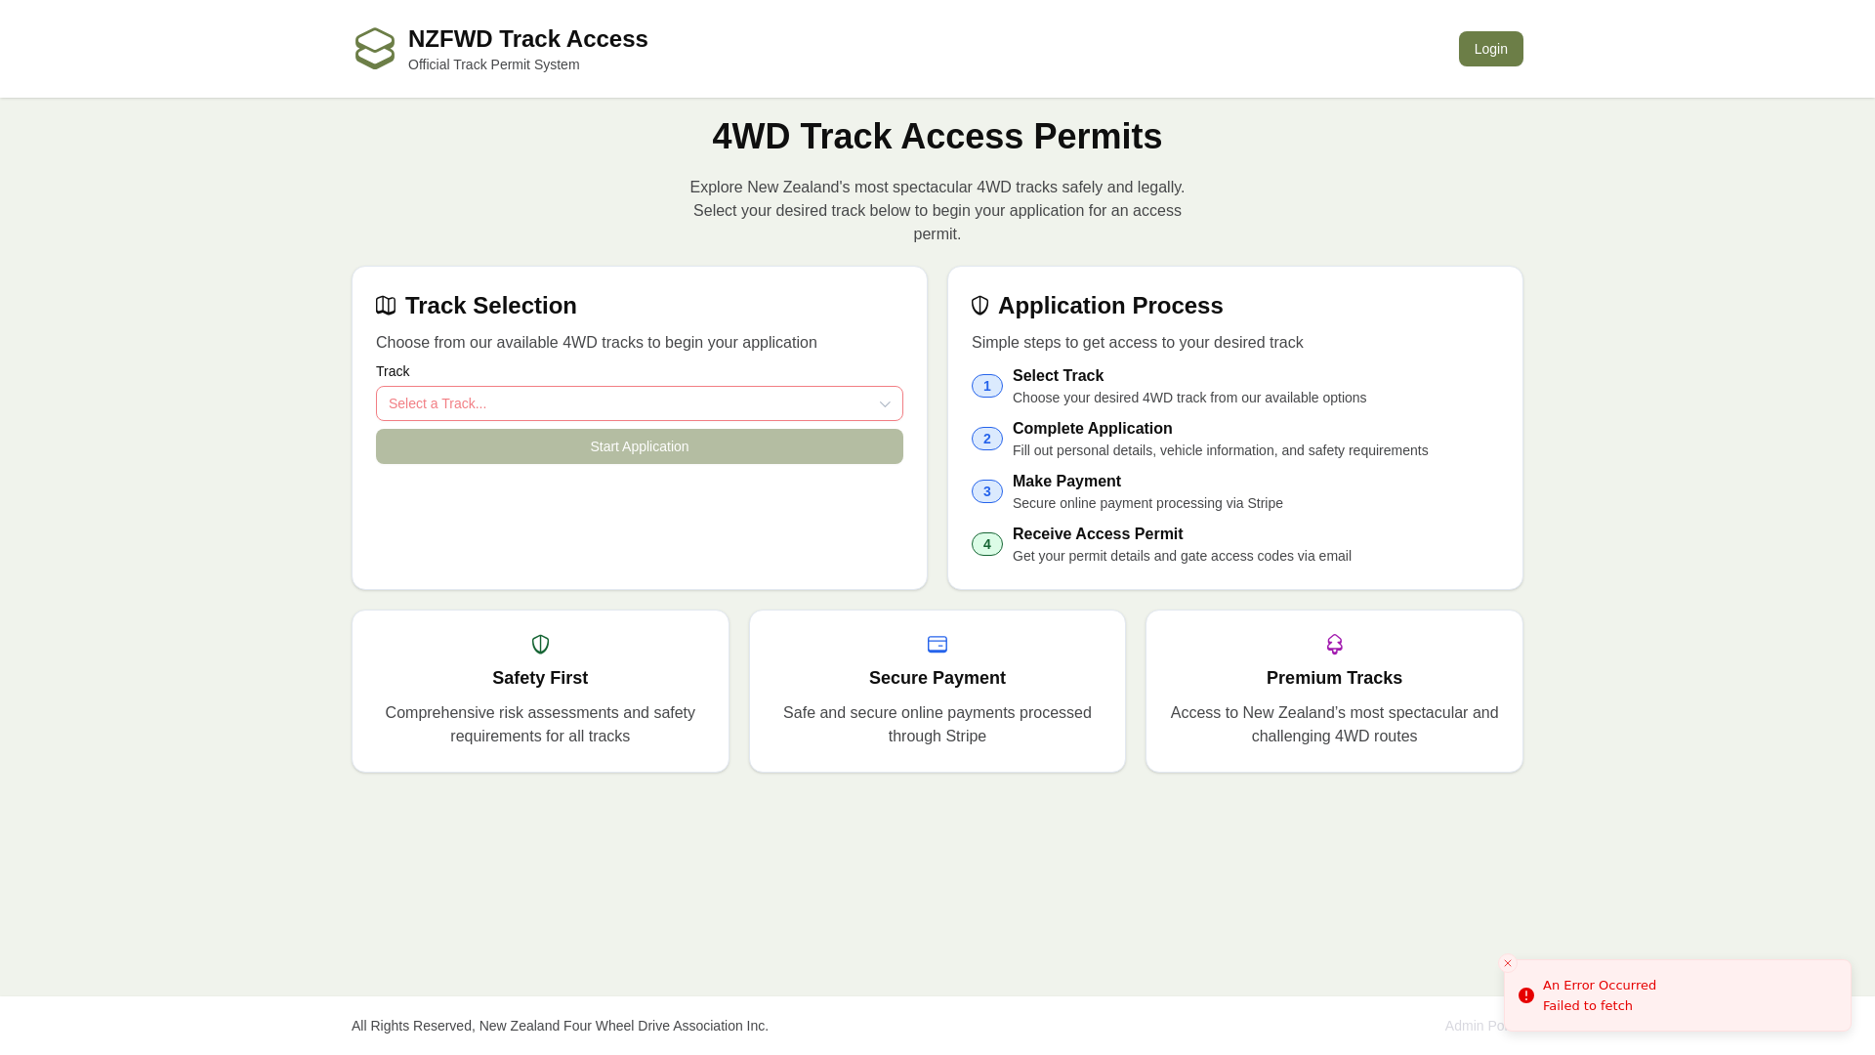Image resolution: width=1875 pixels, height=1055 pixels.
Task: Click the Official Track Permit System subtitle
Action: (494, 64)
